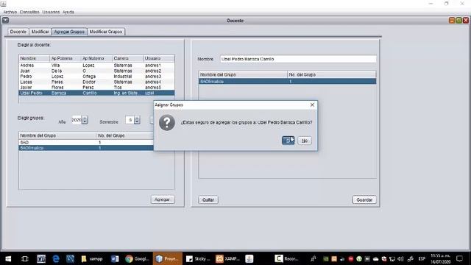Image resolution: width=471 pixels, height=265 pixels.
Task: Open the network tray icon
Action: [x=392, y=258]
